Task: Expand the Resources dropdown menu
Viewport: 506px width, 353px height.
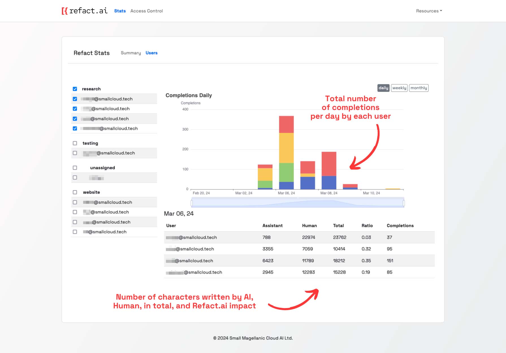Action: 429,11
